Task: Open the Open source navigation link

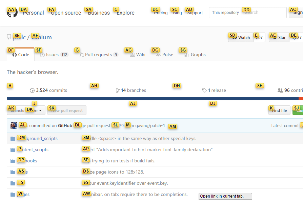Action: click(66, 13)
